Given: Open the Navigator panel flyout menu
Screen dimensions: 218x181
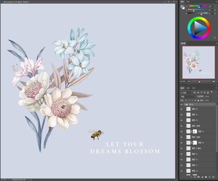Looking at the screenshot, I should [x=216, y=43].
